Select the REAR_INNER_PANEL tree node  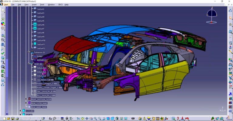point(39,107)
